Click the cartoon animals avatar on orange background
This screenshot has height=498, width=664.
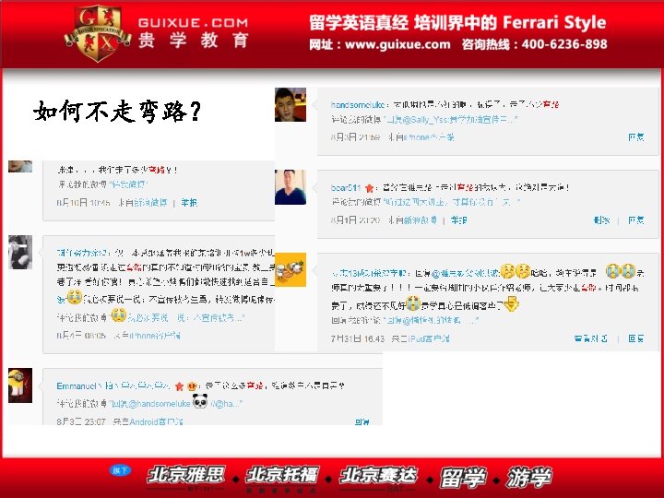click(290, 269)
